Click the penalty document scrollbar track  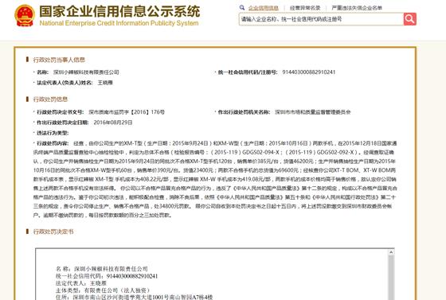pos(391,278)
